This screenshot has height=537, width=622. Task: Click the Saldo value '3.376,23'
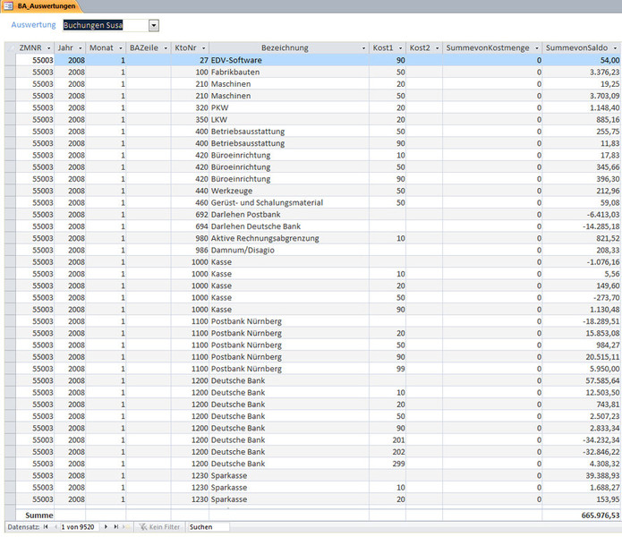click(x=582, y=72)
